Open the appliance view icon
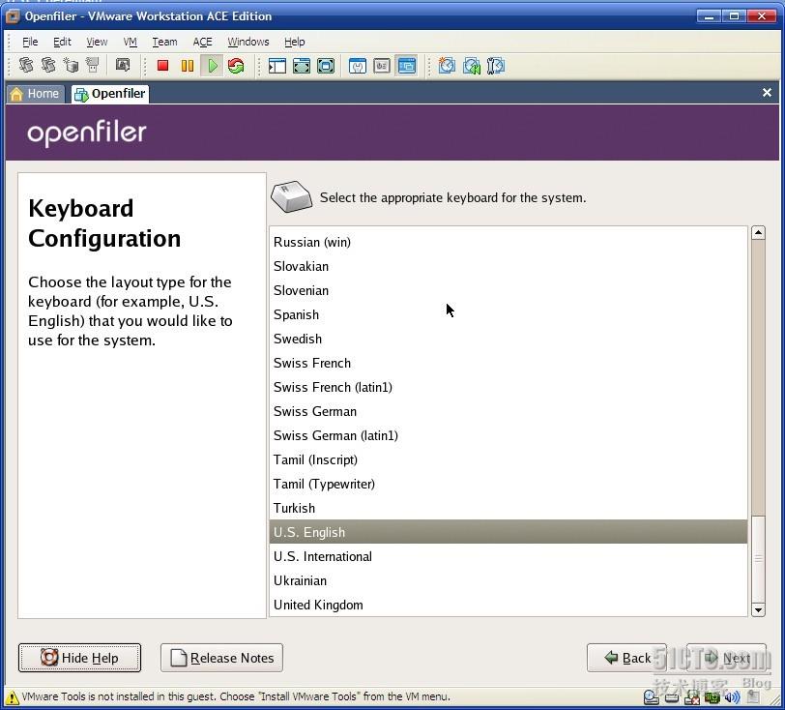Screen dimensions: 785x710 382,66
